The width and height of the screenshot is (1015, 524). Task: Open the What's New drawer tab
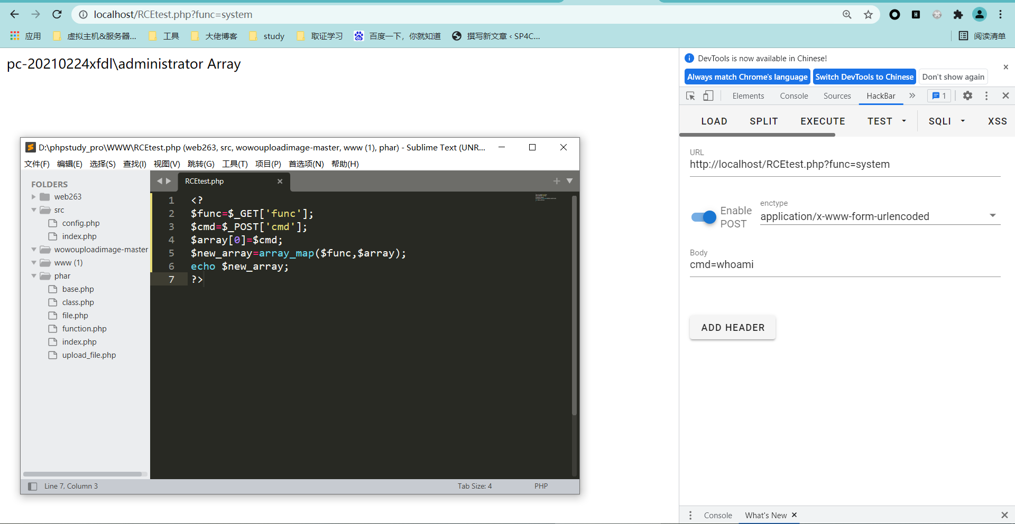[x=765, y=515]
